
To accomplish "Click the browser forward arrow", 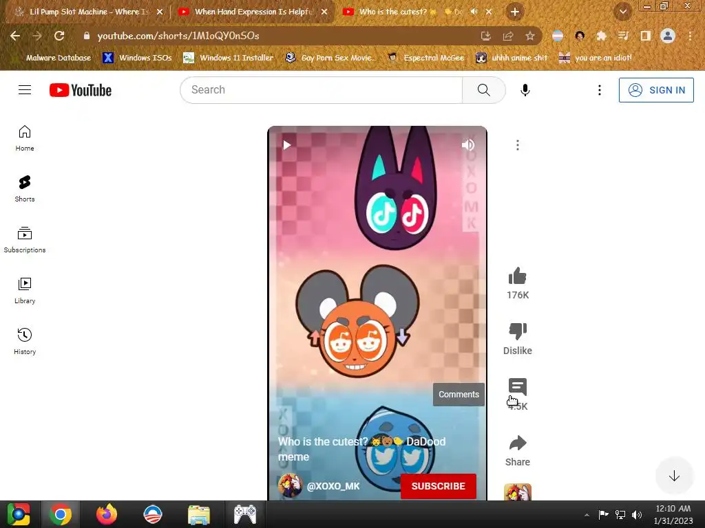I will [37, 36].
